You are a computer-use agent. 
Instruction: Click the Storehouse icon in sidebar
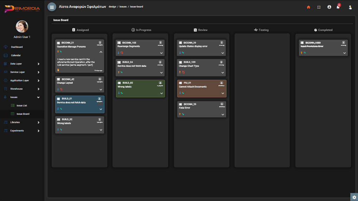coord(6,89)
